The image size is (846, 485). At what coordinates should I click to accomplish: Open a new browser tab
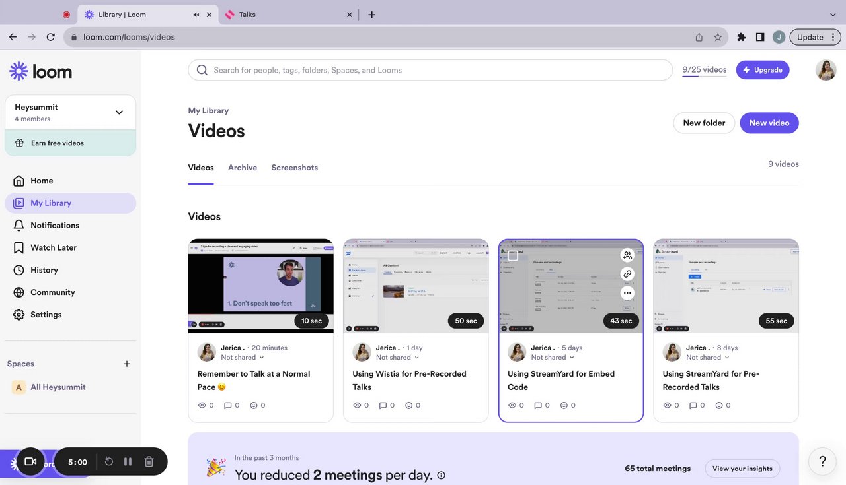click(x=371, y=15)
